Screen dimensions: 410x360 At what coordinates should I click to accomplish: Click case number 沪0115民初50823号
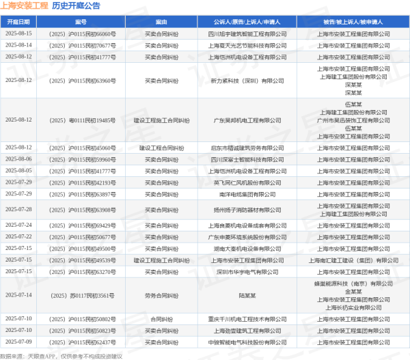pos(83,331)
